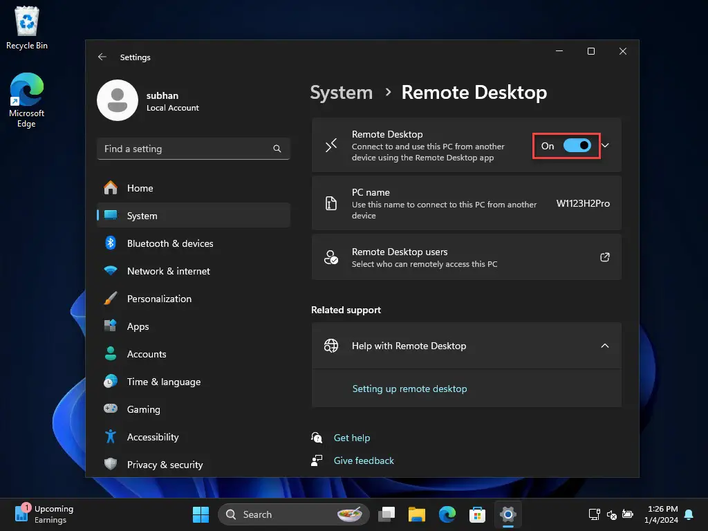Click the Give feedback link

[364, 460]
